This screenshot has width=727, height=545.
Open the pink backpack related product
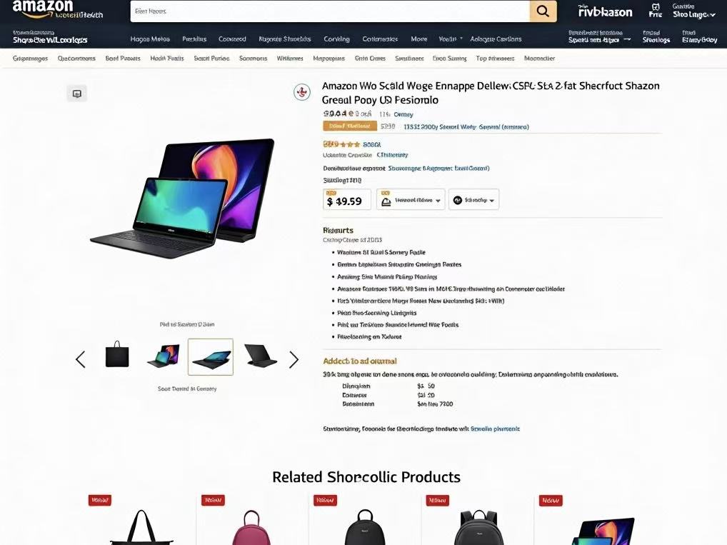[251, 528]
